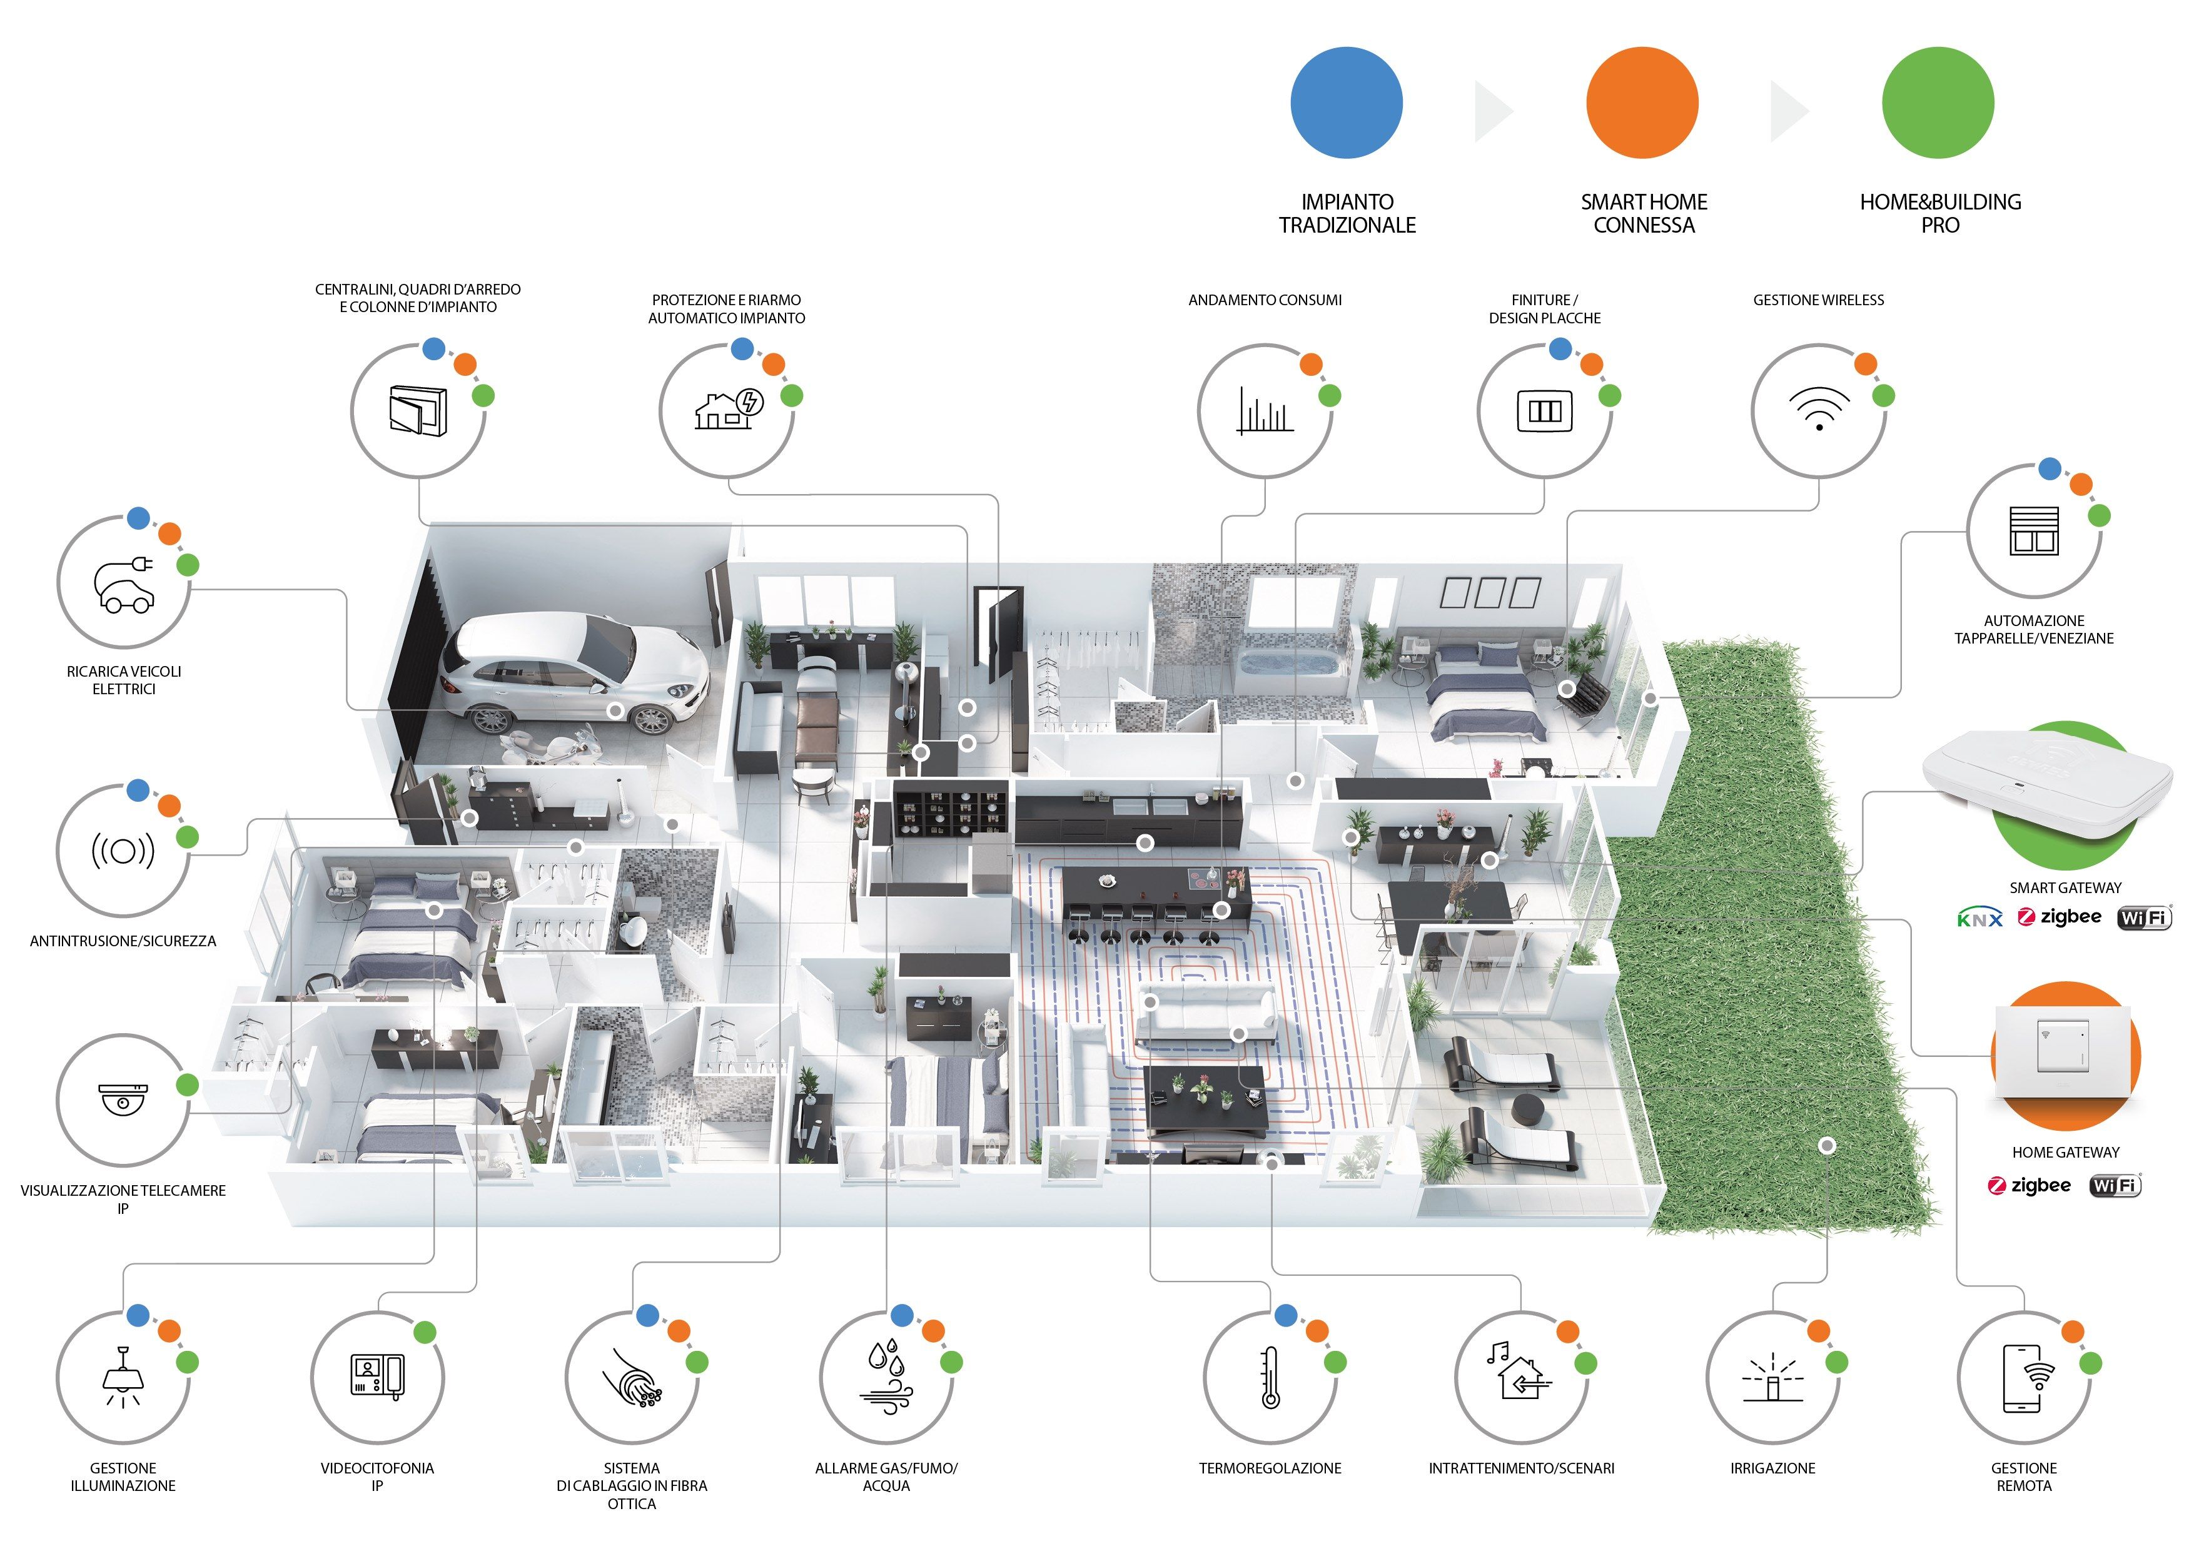Click the large green Home&Building Pro circle
The height and width of the screenshot is (1551, 2194).
click(x=1938, y=103)
